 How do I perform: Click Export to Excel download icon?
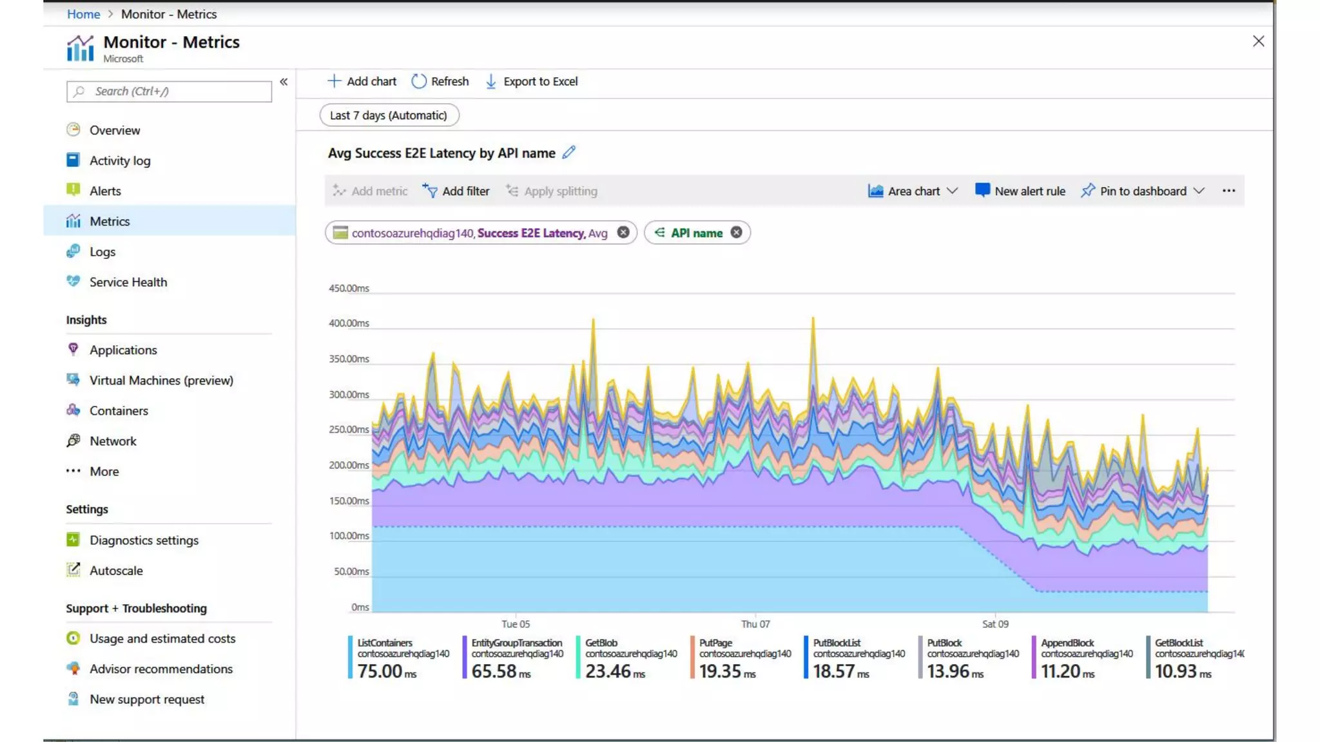(x=491, y=81)
